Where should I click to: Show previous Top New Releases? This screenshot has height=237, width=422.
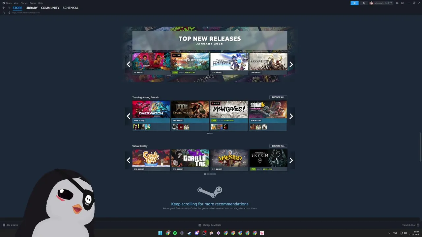pyautogui.click(x=129, y=65)
